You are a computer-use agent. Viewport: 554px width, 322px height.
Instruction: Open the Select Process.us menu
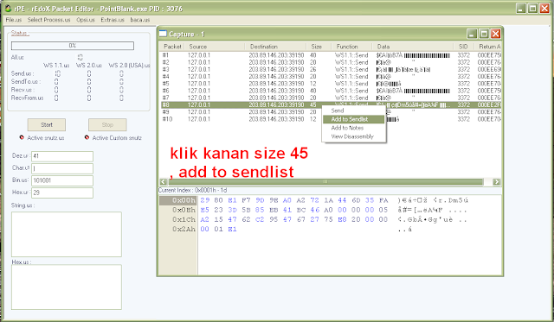click(x=48, y=20)
